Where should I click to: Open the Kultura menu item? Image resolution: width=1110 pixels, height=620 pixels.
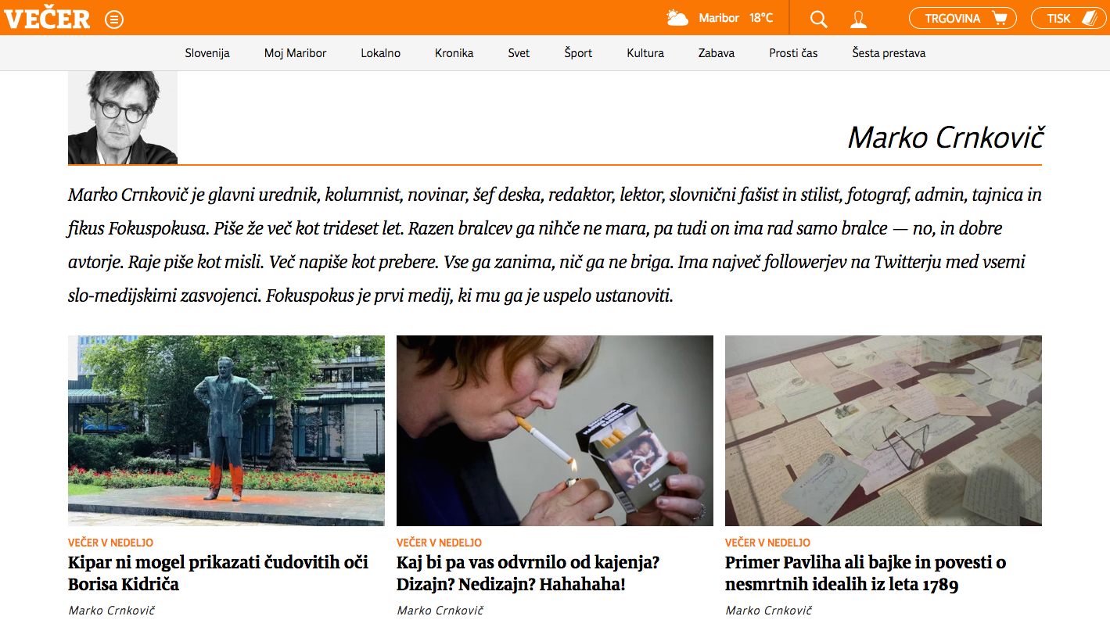pos(645,53)
